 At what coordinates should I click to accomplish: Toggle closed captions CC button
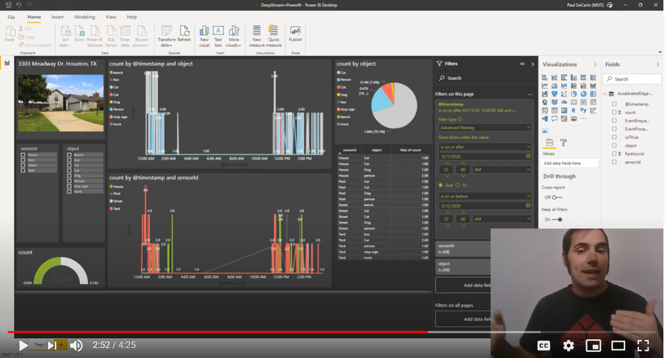point(544,346)
